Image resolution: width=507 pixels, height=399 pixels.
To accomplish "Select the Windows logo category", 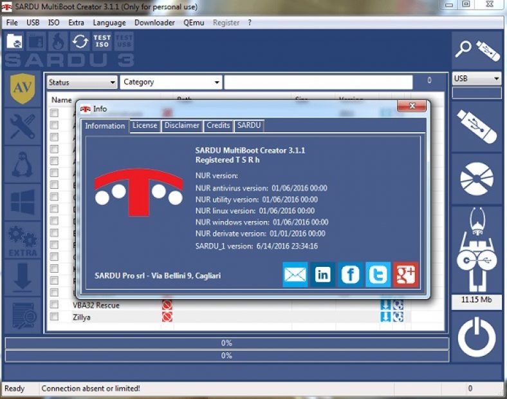I will click(23, 202).
